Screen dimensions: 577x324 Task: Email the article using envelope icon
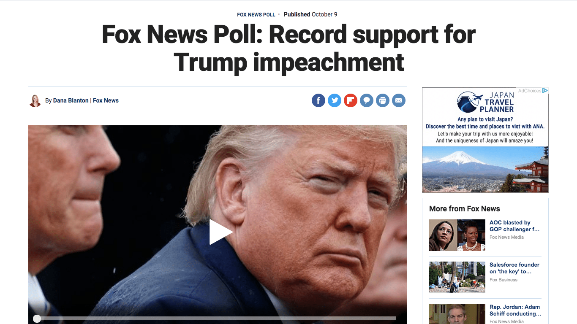point(399,100)
